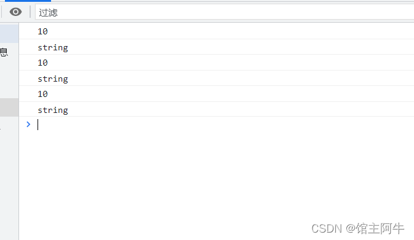414x240 pixels.
Task: Click the second string log entry
Action: point(53,79)
